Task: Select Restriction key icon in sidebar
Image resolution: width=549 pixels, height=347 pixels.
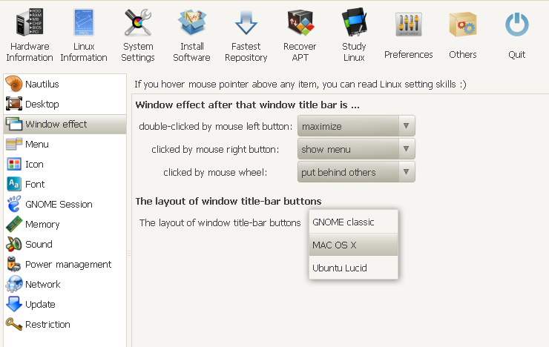Action: coord(14,324)
